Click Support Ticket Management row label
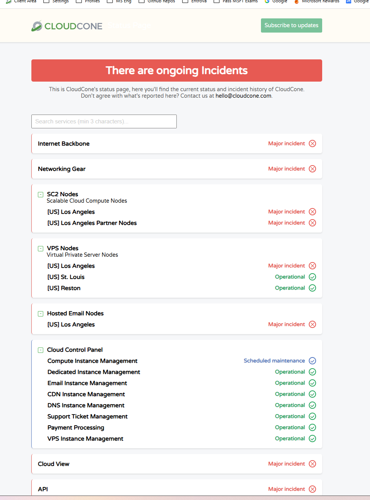 tap(88, 416)
